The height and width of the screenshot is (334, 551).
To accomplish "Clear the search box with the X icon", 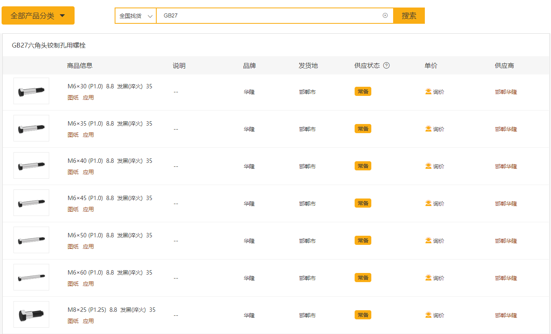I will 385,15.
